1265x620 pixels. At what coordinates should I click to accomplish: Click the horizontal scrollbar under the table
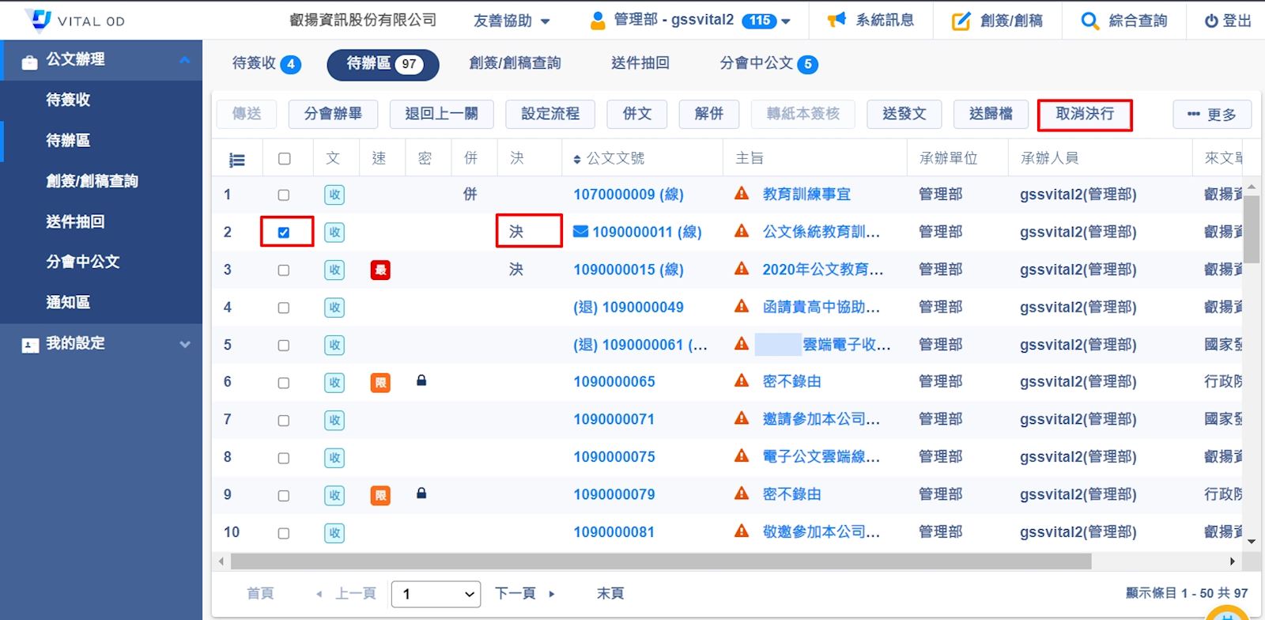(660, 561)
